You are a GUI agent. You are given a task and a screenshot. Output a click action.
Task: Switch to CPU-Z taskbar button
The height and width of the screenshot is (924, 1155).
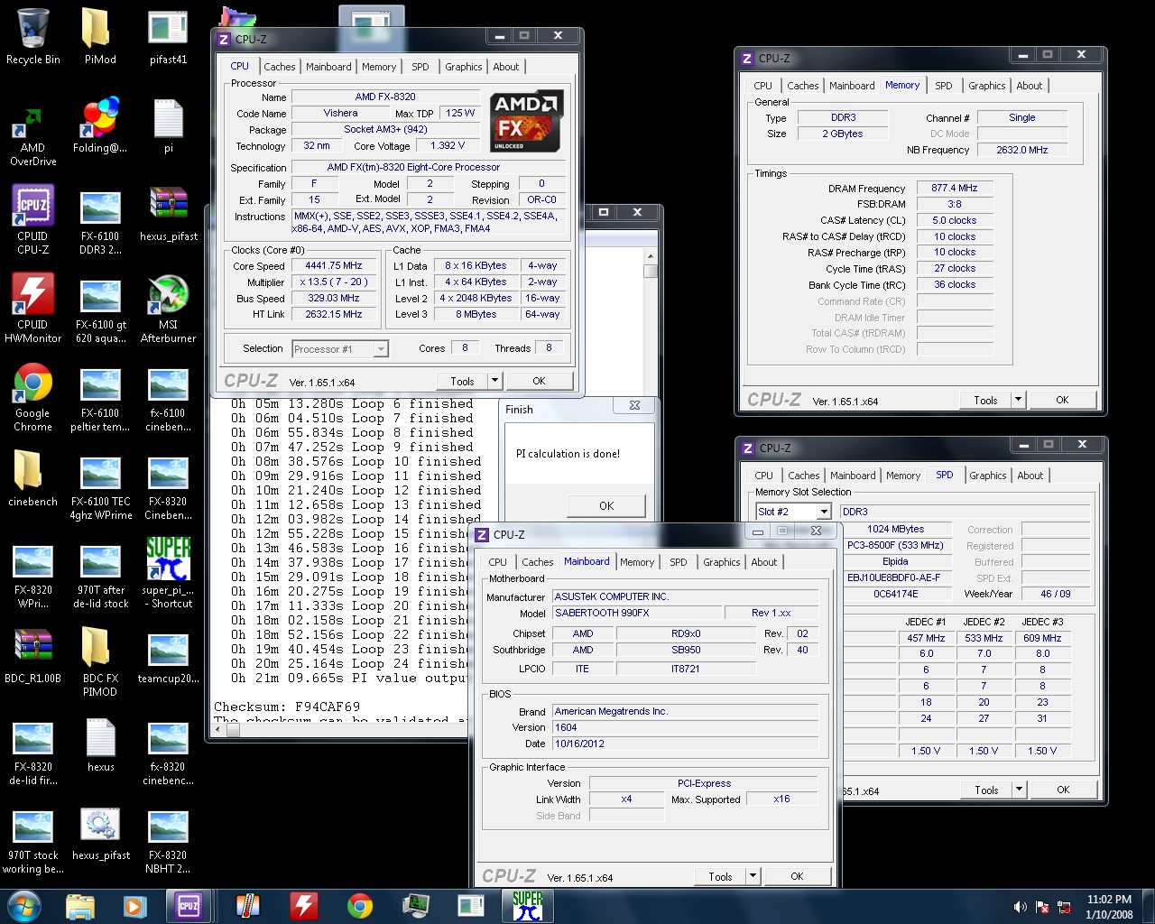click(189, 906)
